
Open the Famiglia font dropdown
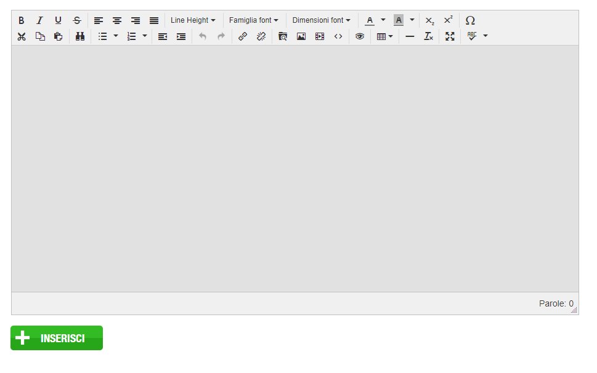click(254, 20)
